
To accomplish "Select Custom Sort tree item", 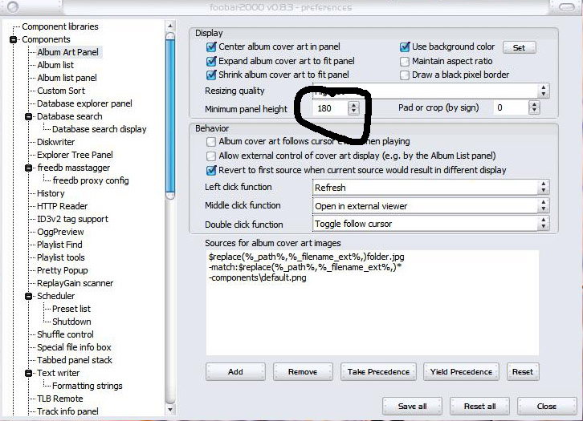I will (61, 91).
